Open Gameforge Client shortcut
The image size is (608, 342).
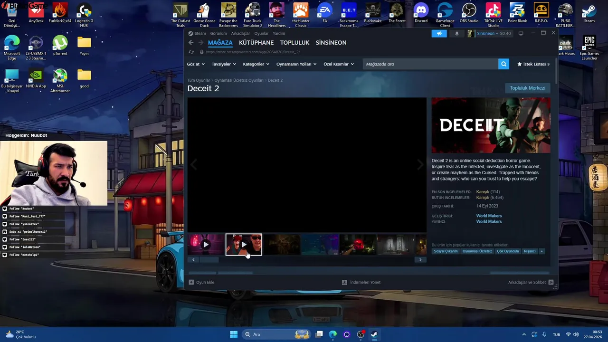[445, 15]
